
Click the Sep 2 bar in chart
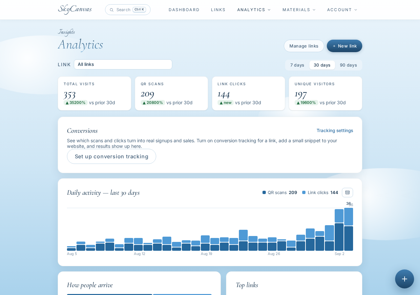[339, 230]
